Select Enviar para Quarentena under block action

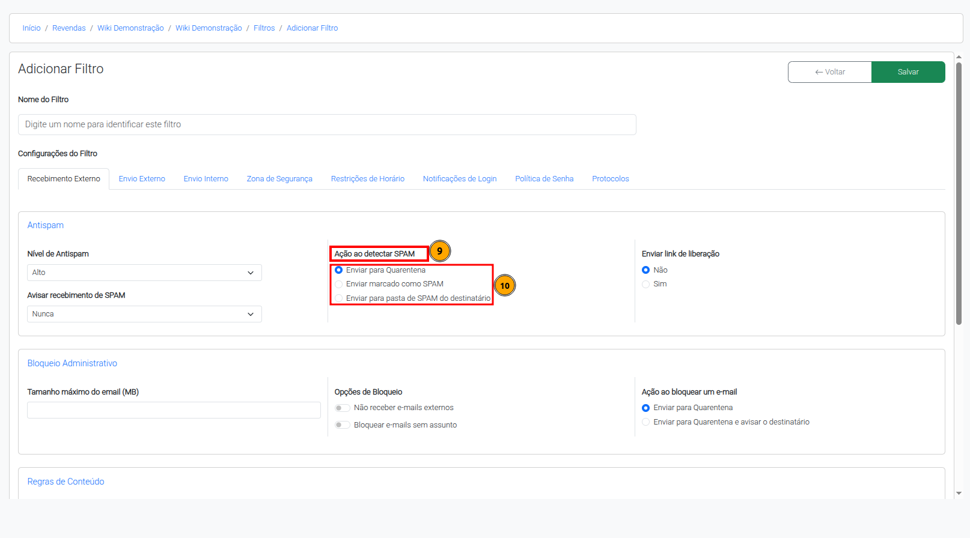click(646, 408)
